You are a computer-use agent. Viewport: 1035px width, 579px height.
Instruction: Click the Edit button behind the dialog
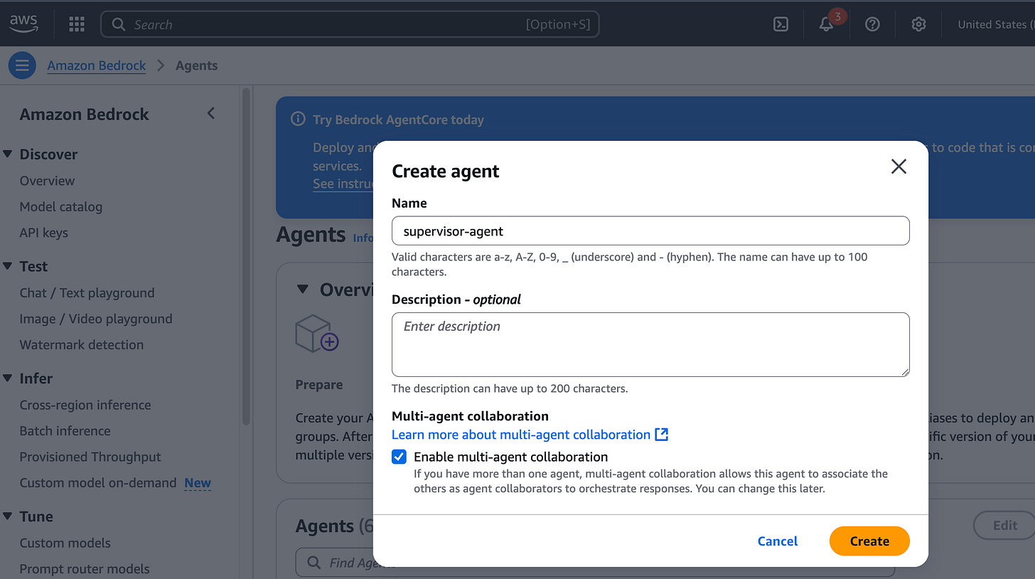click(1005, 526)
